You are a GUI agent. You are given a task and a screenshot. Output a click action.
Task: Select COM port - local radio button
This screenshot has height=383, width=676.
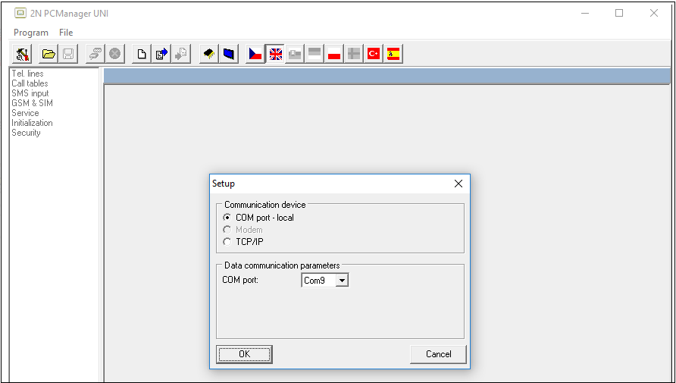[x=227, y=218]
